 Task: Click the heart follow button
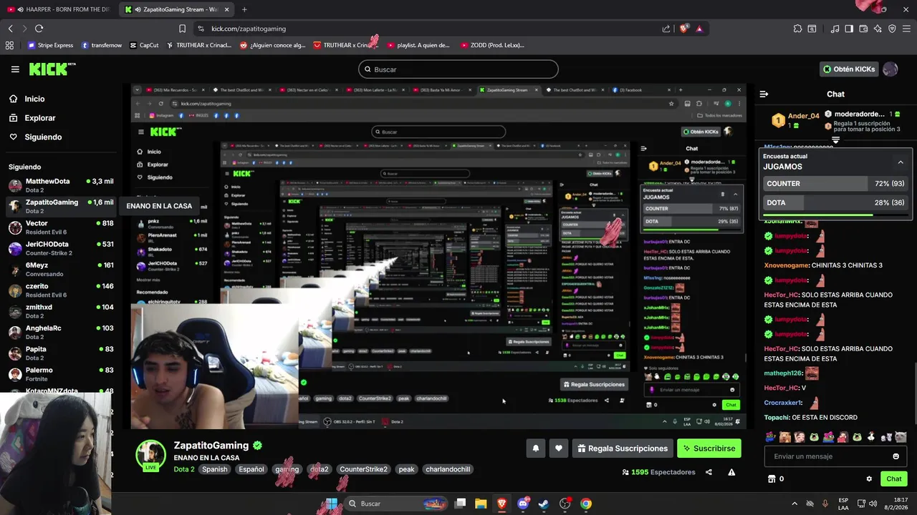(559, 448)
